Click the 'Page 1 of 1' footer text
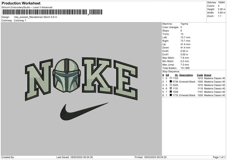 [x=219, y=157]
